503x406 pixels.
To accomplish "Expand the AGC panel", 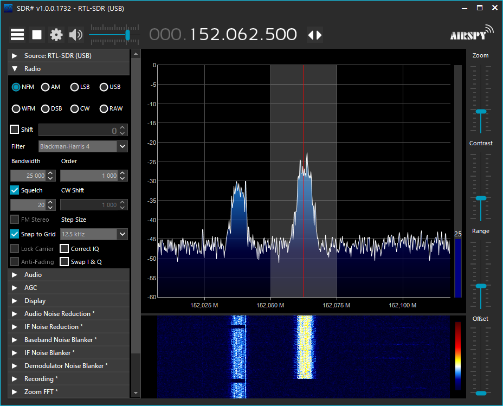I will click(x=69, y=288).
